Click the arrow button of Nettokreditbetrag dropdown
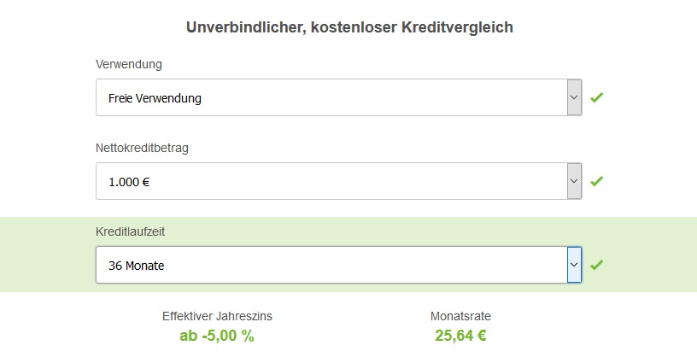 click(x=574, y=181)
